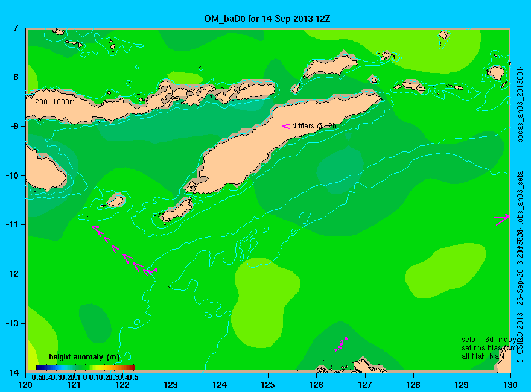This screenshot has width=531, height=392.
Task: Click longitude tick label 123
Action: 171,385
